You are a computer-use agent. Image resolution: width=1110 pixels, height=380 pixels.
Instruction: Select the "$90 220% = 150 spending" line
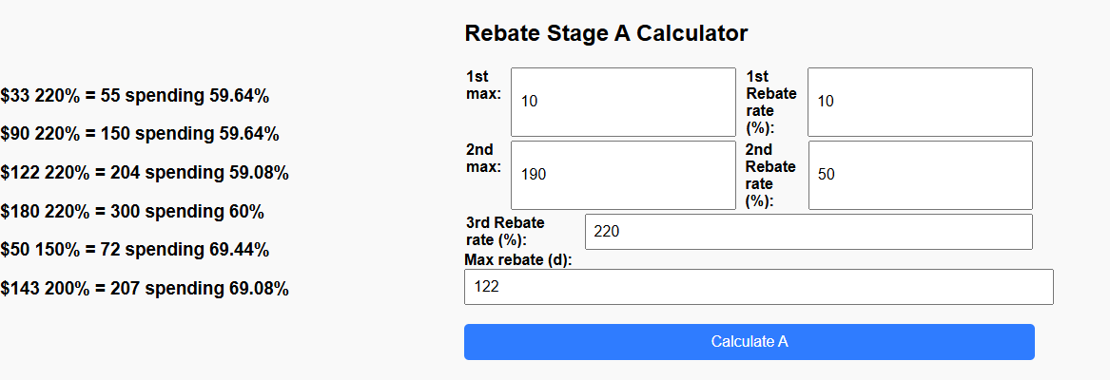pyautogui.click(x=140, y=135)
